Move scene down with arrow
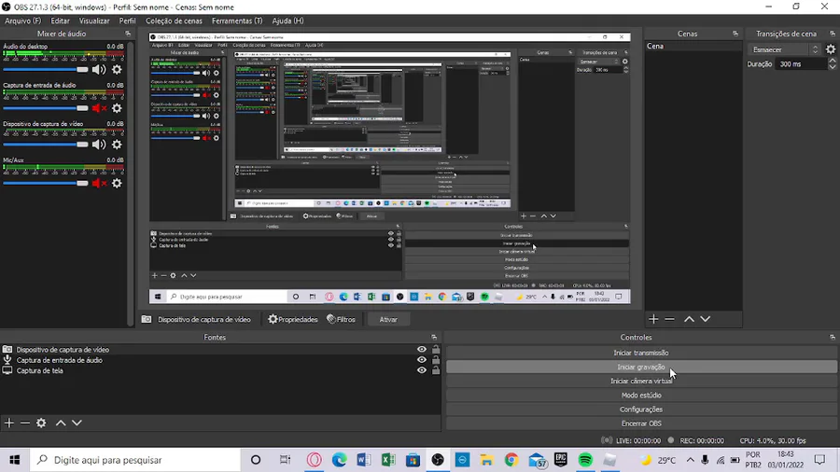 click(706, 319)
